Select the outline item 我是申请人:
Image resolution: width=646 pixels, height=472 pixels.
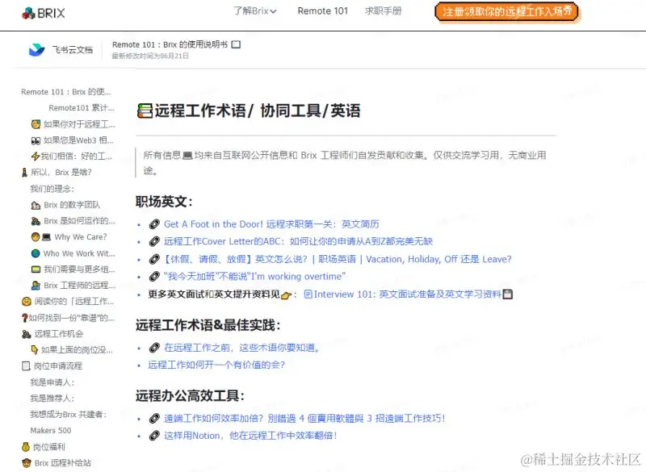point(52,382)
